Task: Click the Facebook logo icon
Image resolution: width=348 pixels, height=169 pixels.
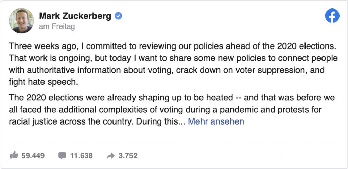Action: pos(332,16)
